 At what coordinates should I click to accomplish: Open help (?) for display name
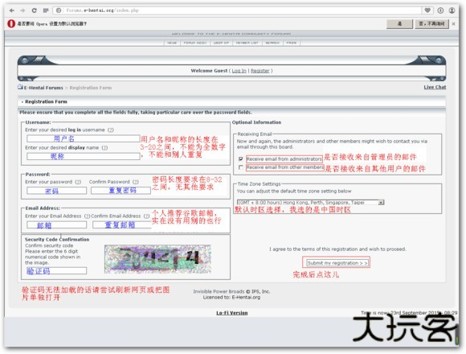point(104,148)
